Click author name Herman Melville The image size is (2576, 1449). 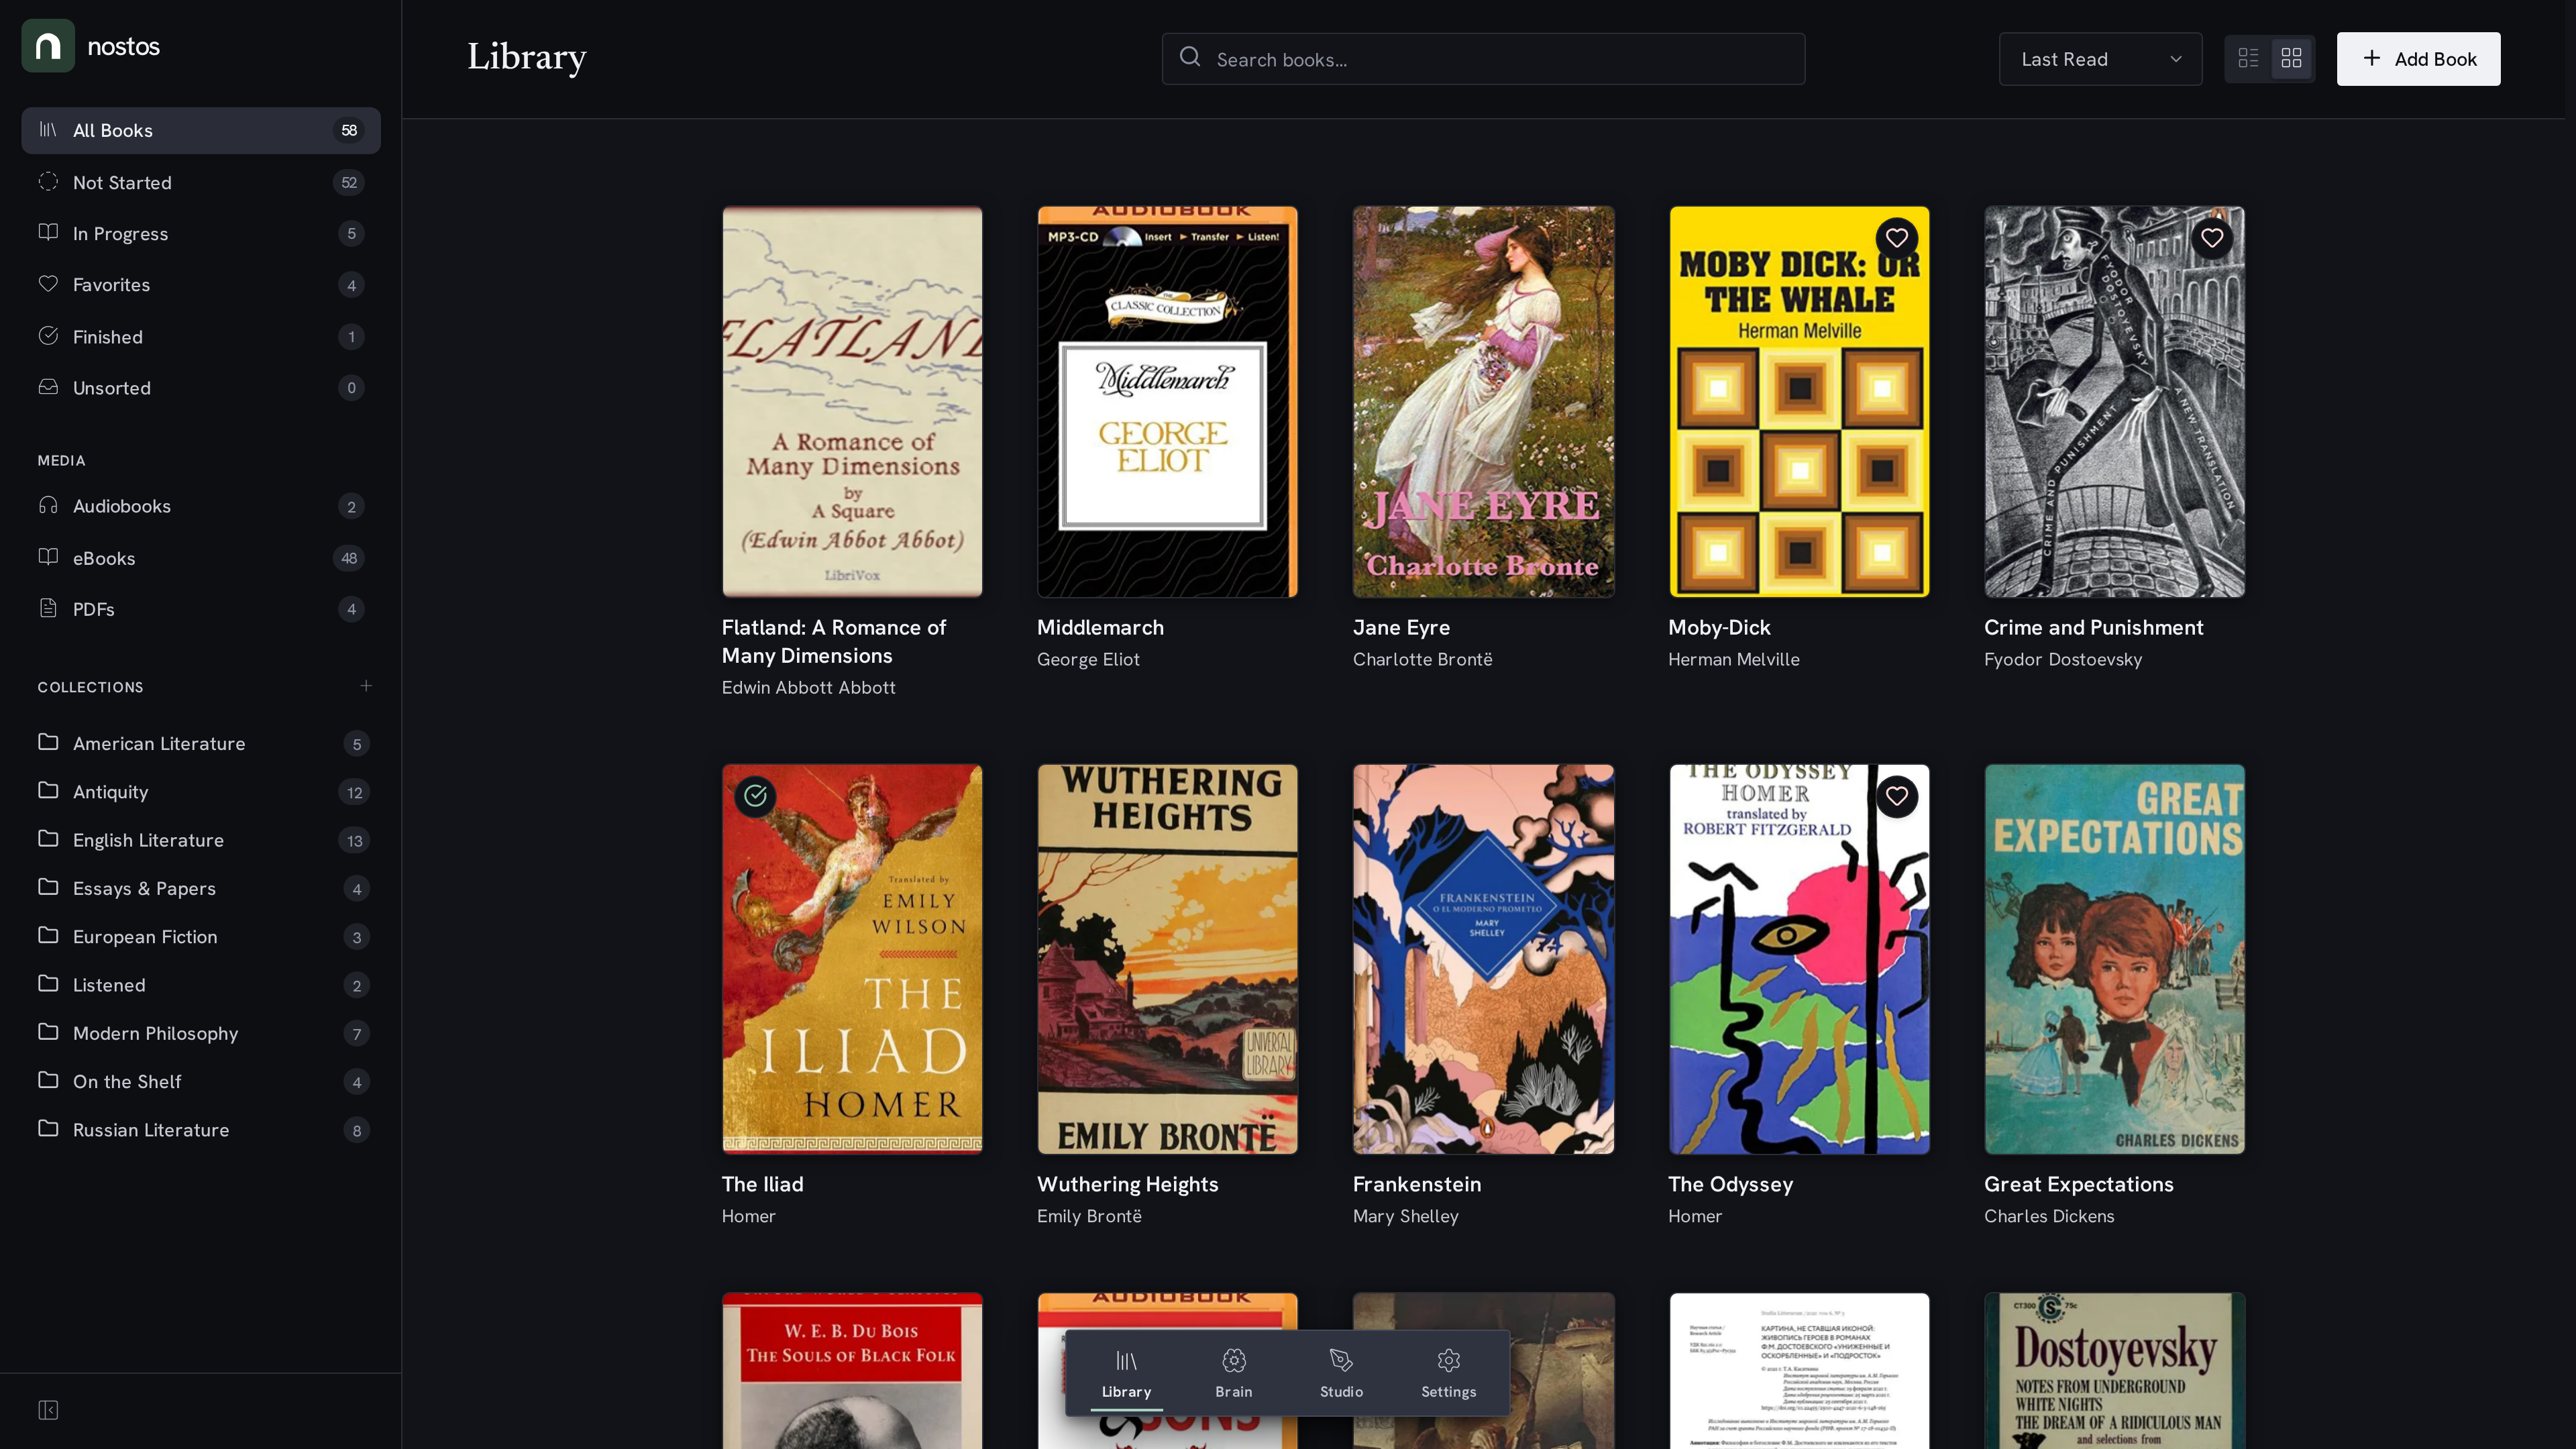pos(1733,659)
